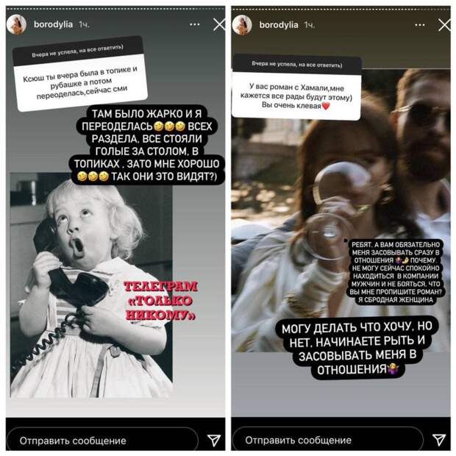Screen dimensions: 456x456
Task: Tap the child-with-telephone photo
Action: [x=91, y=285]
